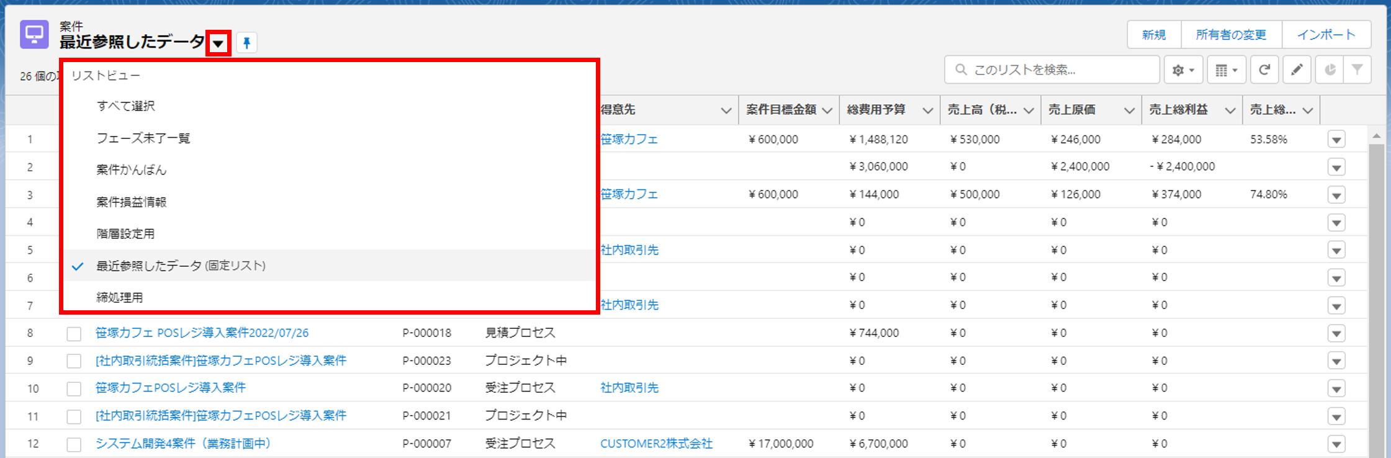1391x458 pixels.
Task: Expand the 売上総利益 column menu chevron
Action: click(1230, 110)
